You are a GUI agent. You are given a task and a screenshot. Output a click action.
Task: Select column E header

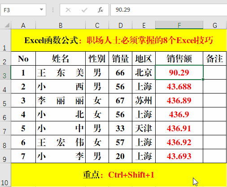144,25
